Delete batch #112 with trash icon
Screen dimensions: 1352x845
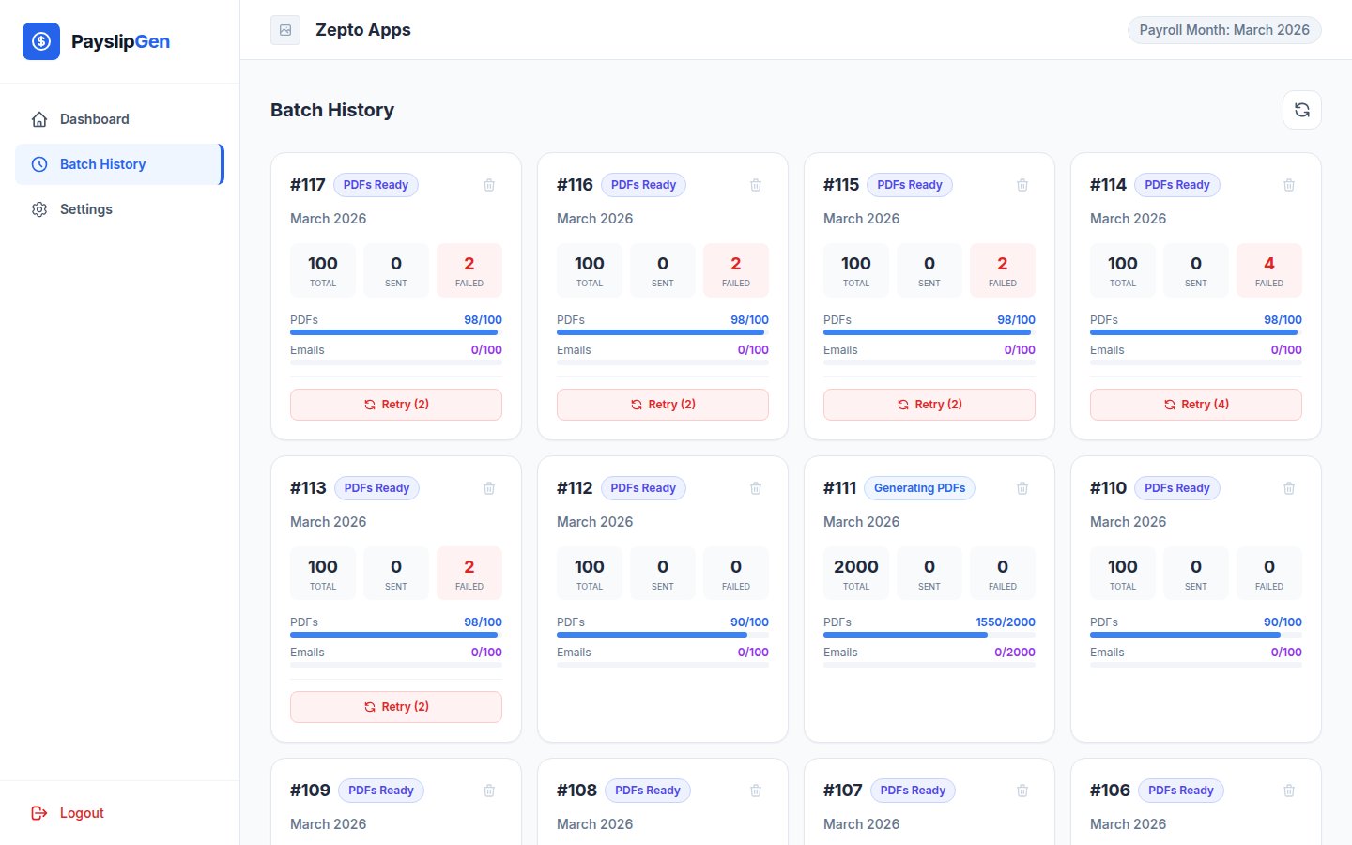pos(756,488)
